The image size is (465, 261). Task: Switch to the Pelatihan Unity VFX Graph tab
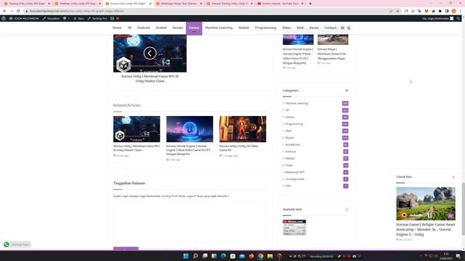(78, 4)
